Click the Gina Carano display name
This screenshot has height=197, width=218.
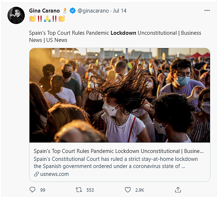tap(44, 11)
